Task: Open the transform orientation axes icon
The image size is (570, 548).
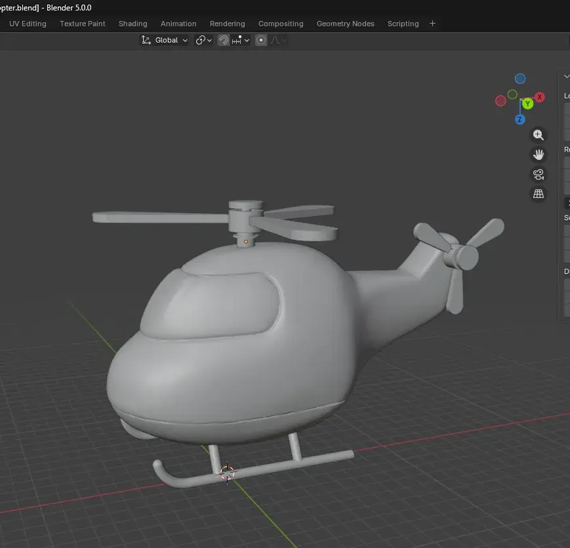Action: click(x=146, y=40)
